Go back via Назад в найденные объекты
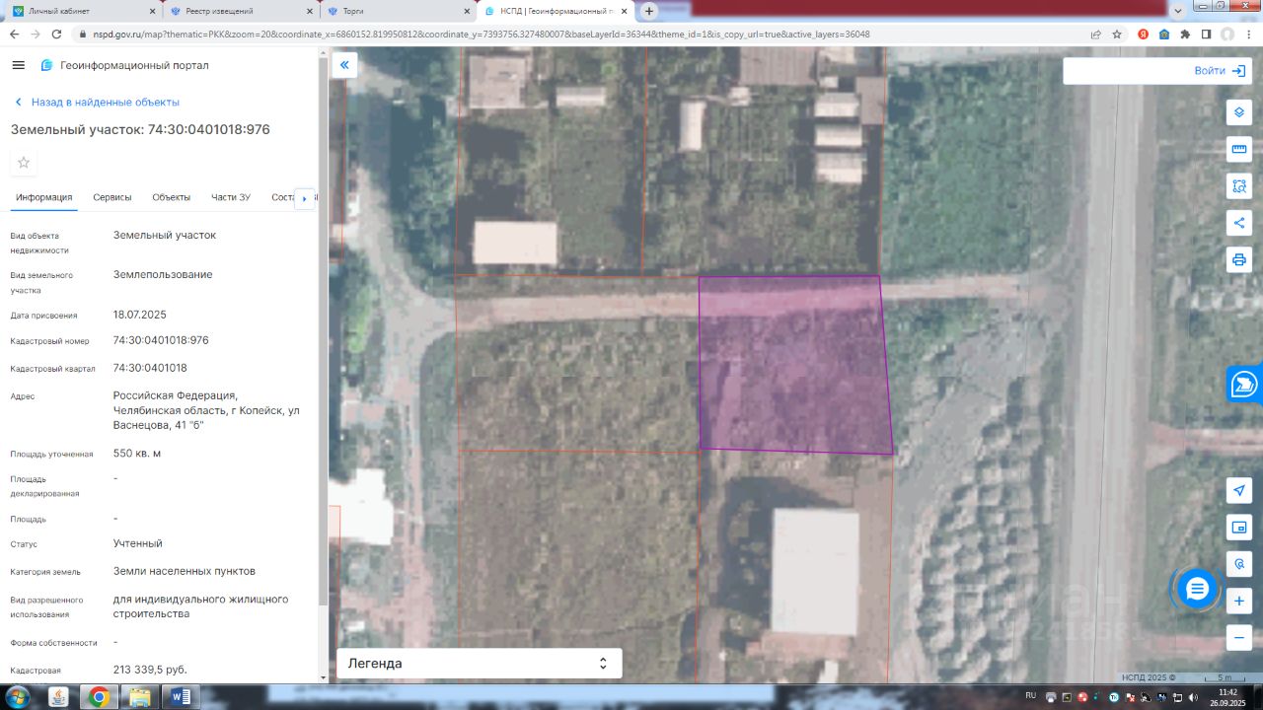Screen dimensions: 1263x710 pyautogui.click(x=97, y=103)
